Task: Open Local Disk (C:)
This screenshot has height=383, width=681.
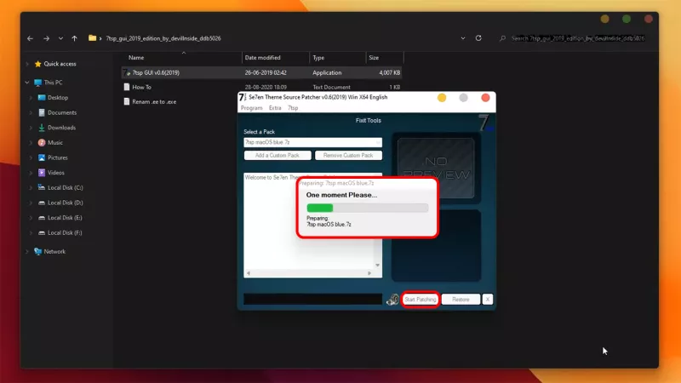Action: [66, 187]
